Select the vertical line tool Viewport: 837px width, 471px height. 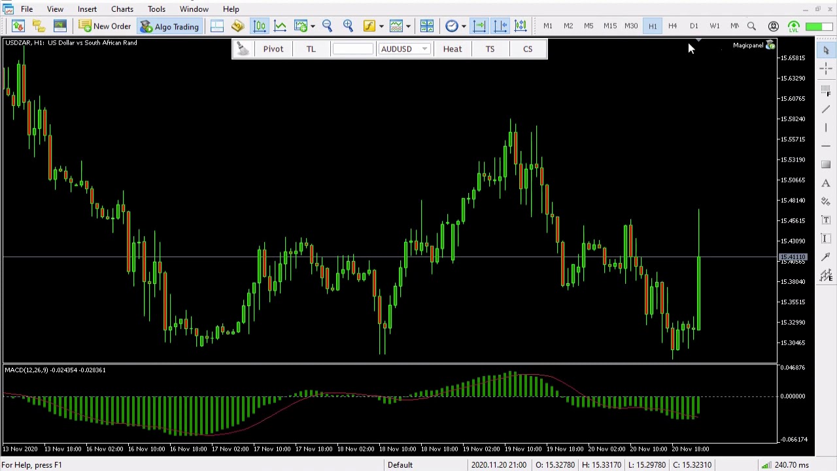click(826, 127)
